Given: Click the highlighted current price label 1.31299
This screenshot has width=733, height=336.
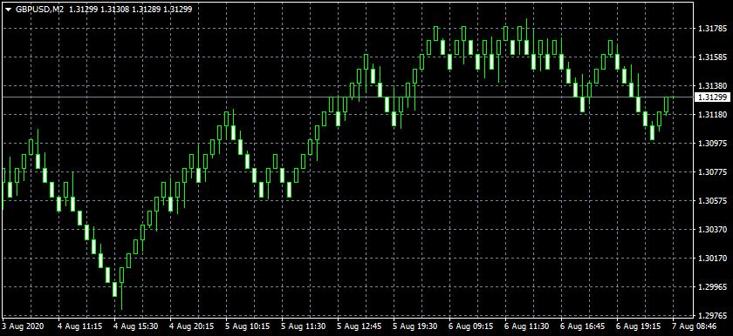Looking at the screenshot, I should [711, 97].
